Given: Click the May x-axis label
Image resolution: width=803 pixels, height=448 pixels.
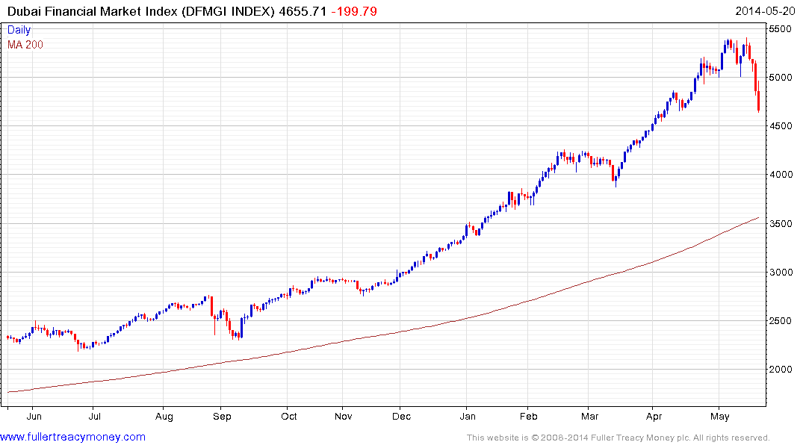Looking at the screenshot, I should (x=719, y=417).
